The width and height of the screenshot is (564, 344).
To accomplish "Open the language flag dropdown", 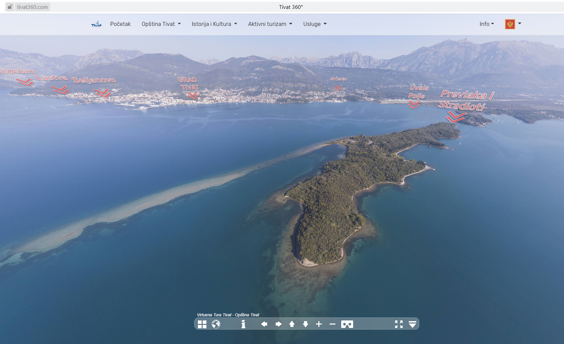I will pos(513,24).
